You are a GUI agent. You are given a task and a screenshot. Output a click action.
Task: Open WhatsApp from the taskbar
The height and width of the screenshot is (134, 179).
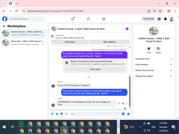[21, 124]
